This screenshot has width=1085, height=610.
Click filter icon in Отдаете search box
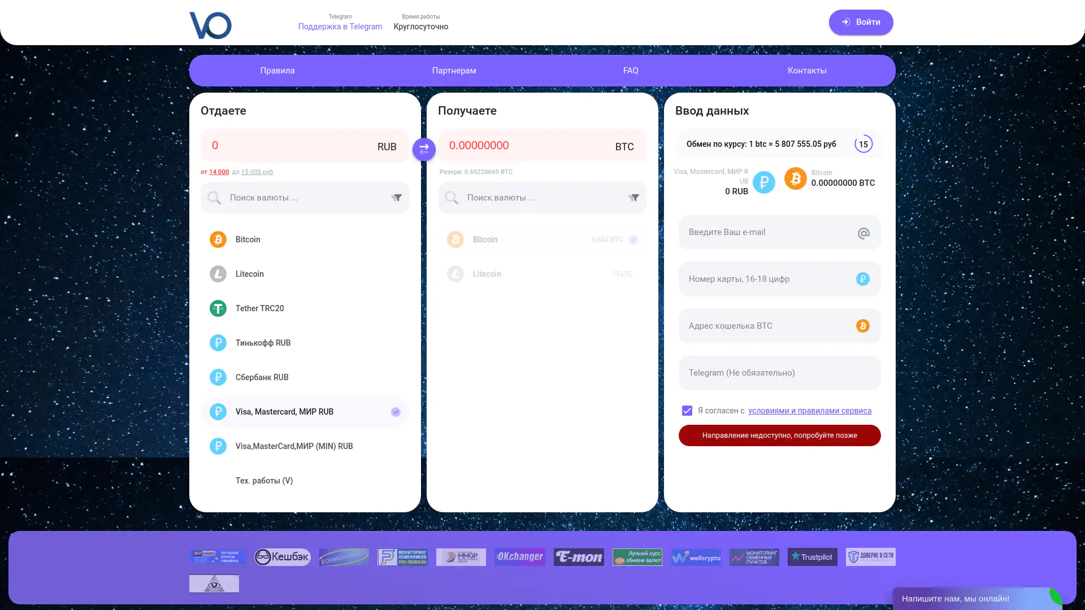click(397, 198)
